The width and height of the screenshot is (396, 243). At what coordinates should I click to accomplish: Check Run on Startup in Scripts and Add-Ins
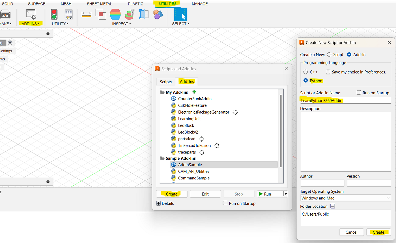coord(225,203)
